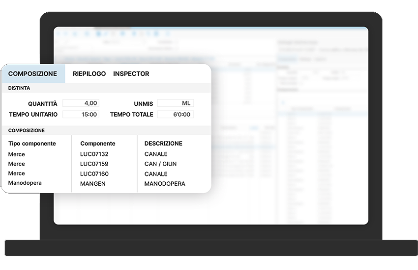Select the MANODOPERA description in last row

[165, 184]
